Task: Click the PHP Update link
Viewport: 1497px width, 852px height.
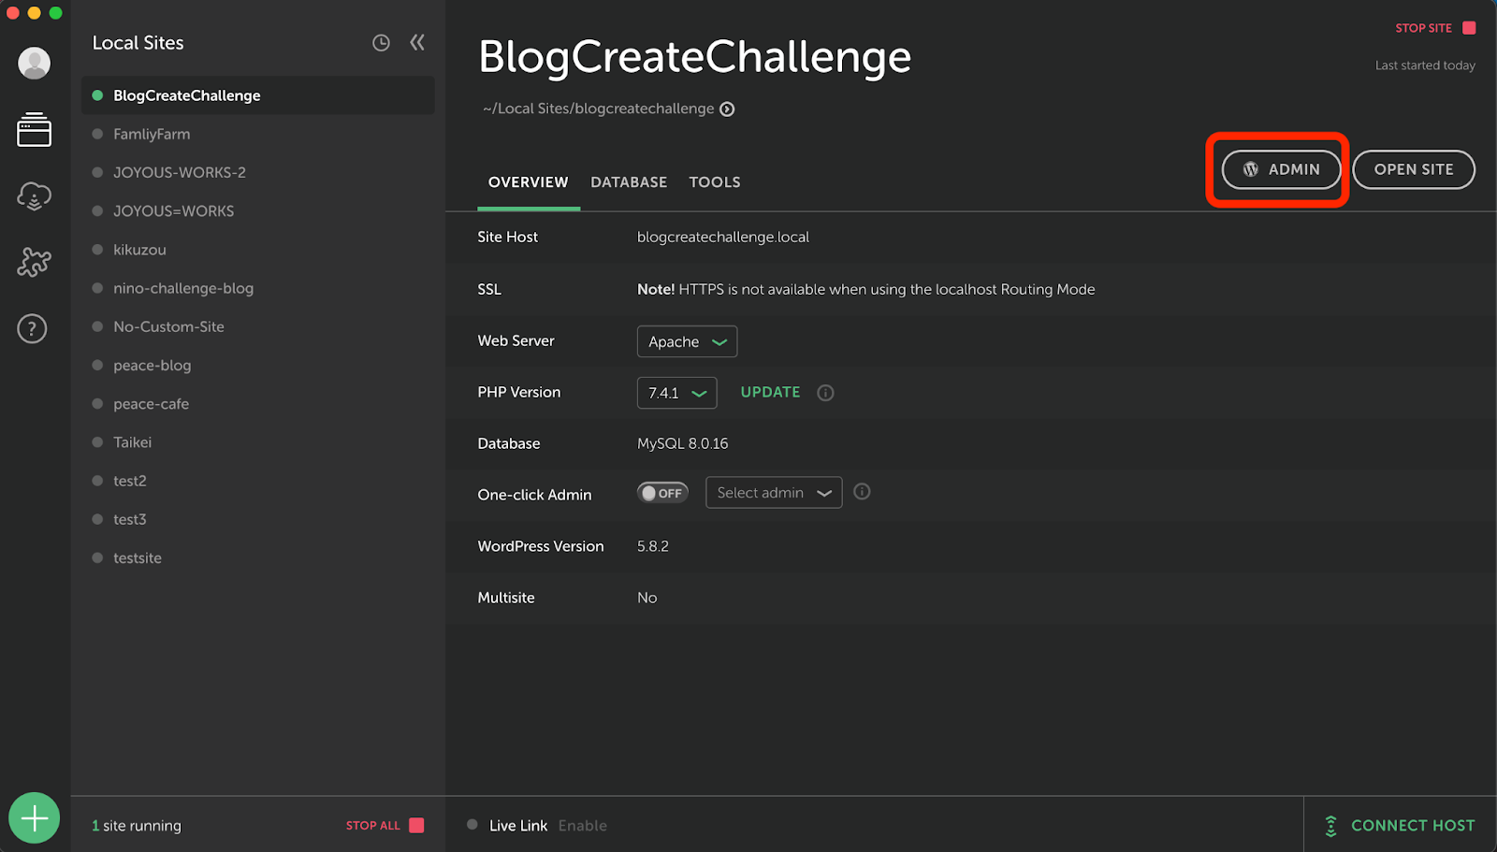Action: tap(770, 393)
